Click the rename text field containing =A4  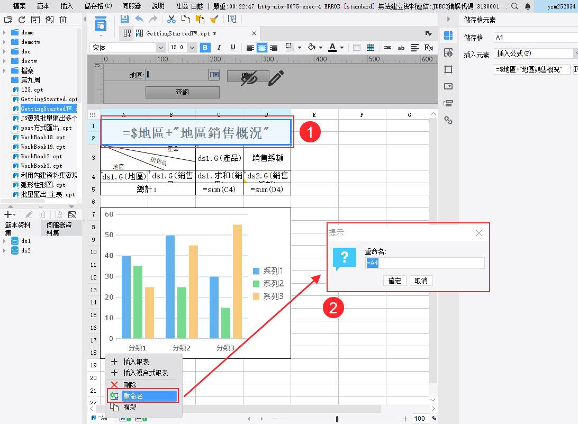[x=425, y=263]
